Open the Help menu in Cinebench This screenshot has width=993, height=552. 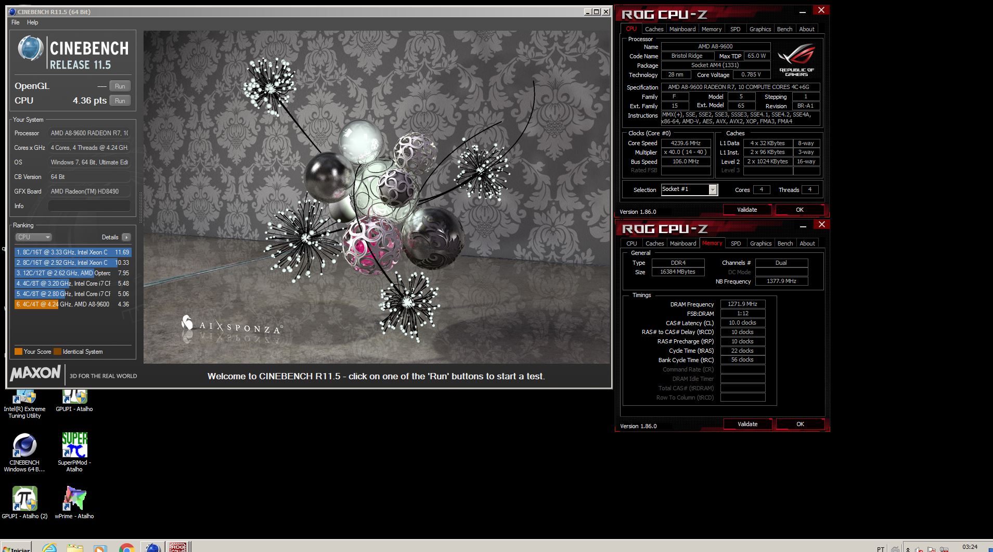(x=32, y=22)
